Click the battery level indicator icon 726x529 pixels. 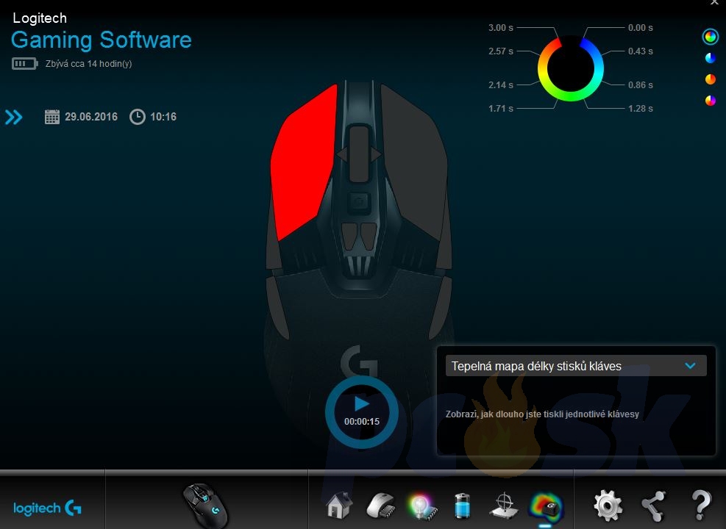pos(24,63)
